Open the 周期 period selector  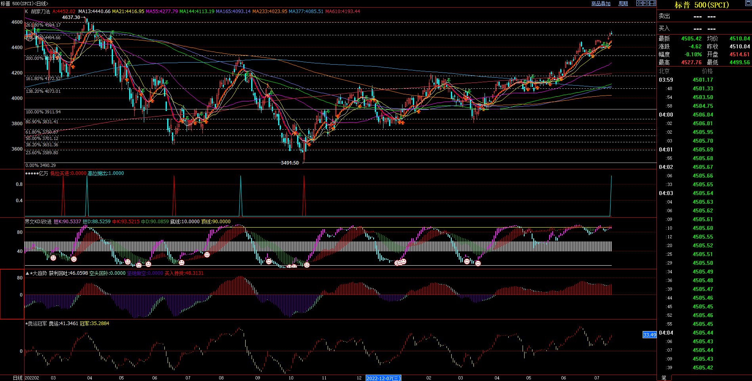[x=623, y=4]
